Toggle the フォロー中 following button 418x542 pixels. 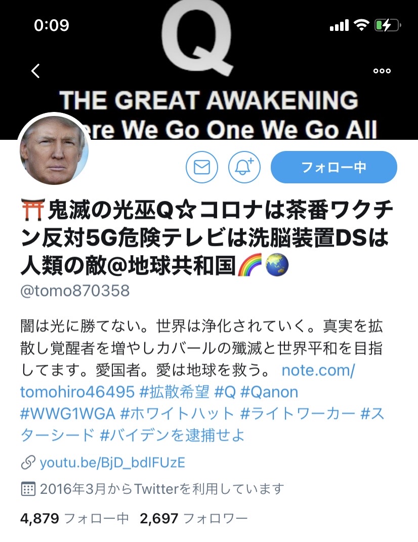point(333,167)
